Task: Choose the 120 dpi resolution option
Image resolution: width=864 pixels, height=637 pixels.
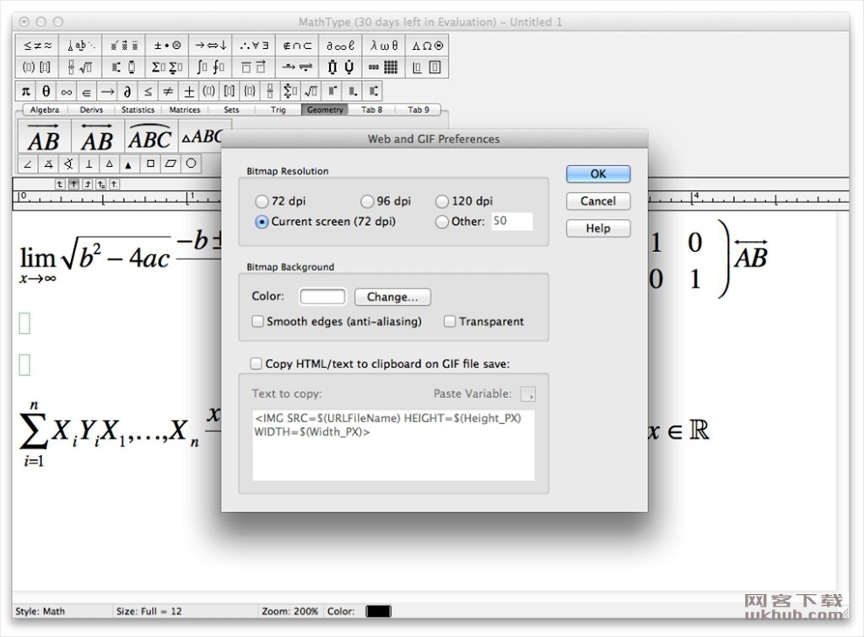Action: pos(442,201)
